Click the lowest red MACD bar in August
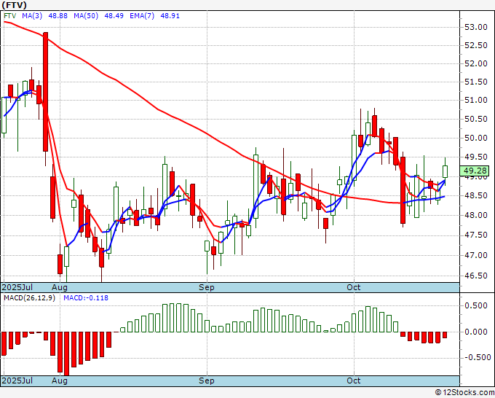 coord(67,354)
